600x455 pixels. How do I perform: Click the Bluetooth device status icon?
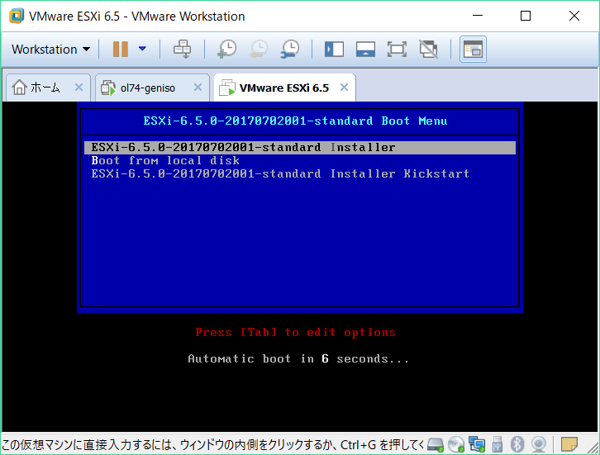[x=517, y=444]
